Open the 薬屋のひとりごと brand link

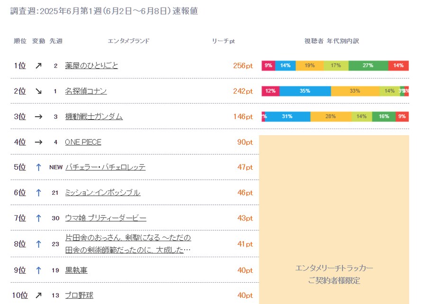(x=92, y=66)
